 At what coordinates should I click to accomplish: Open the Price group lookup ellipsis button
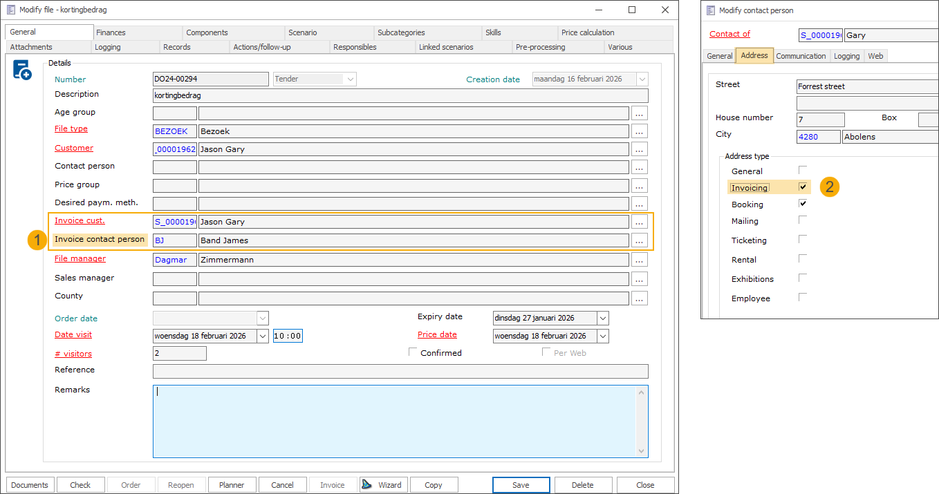point(640,185)
